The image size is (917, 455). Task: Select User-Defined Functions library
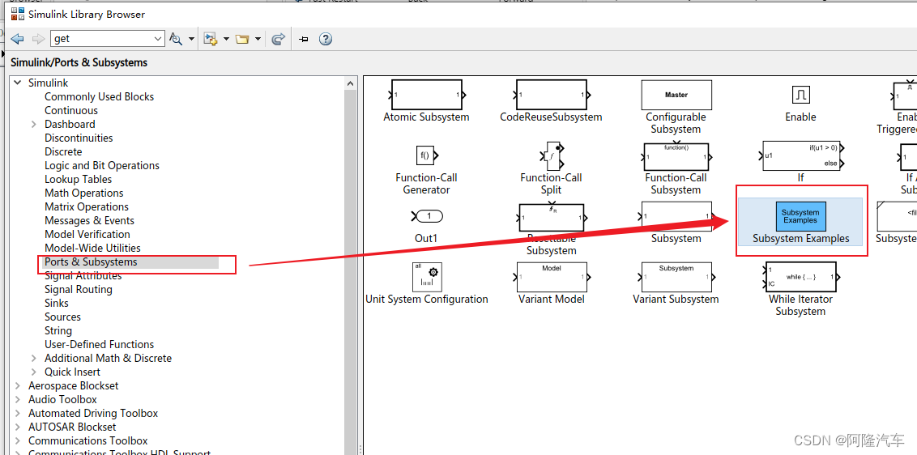100,344
